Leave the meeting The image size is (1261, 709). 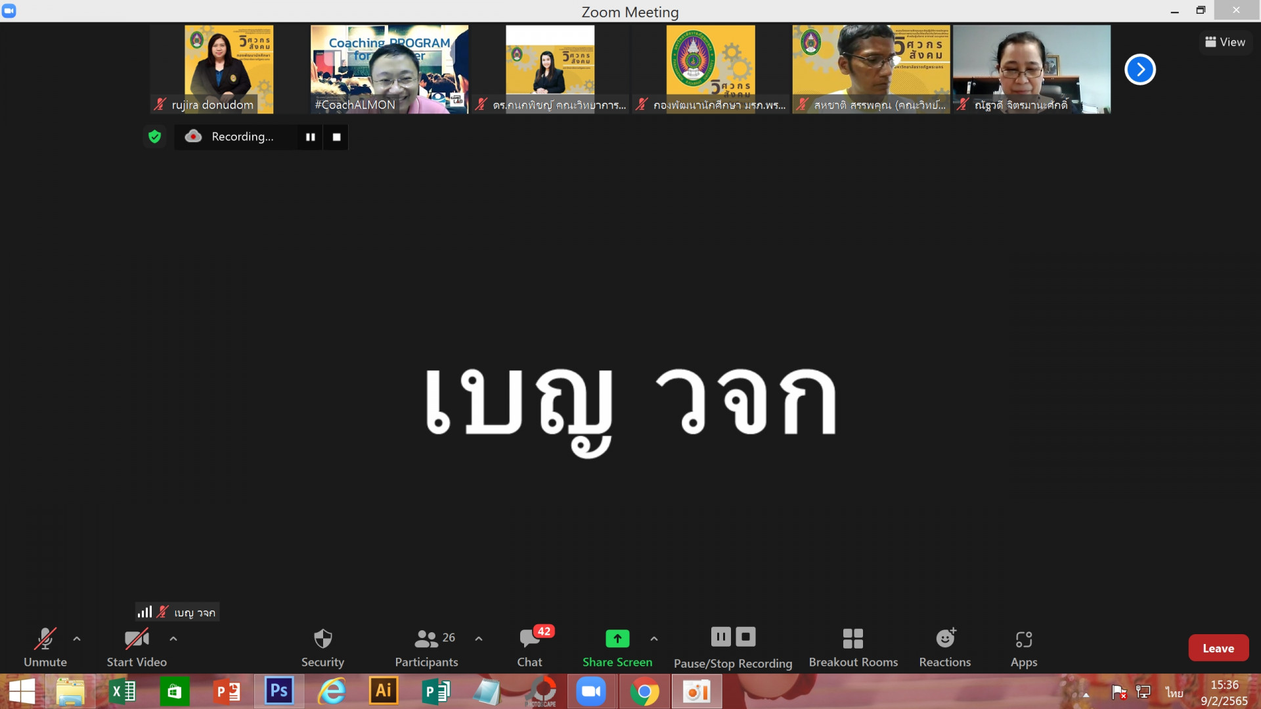[1218, 648]
